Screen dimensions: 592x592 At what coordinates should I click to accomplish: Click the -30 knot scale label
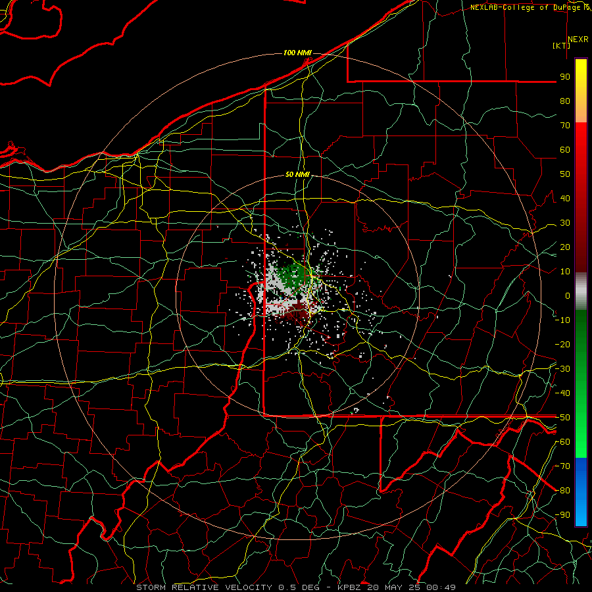pos(562,369)
